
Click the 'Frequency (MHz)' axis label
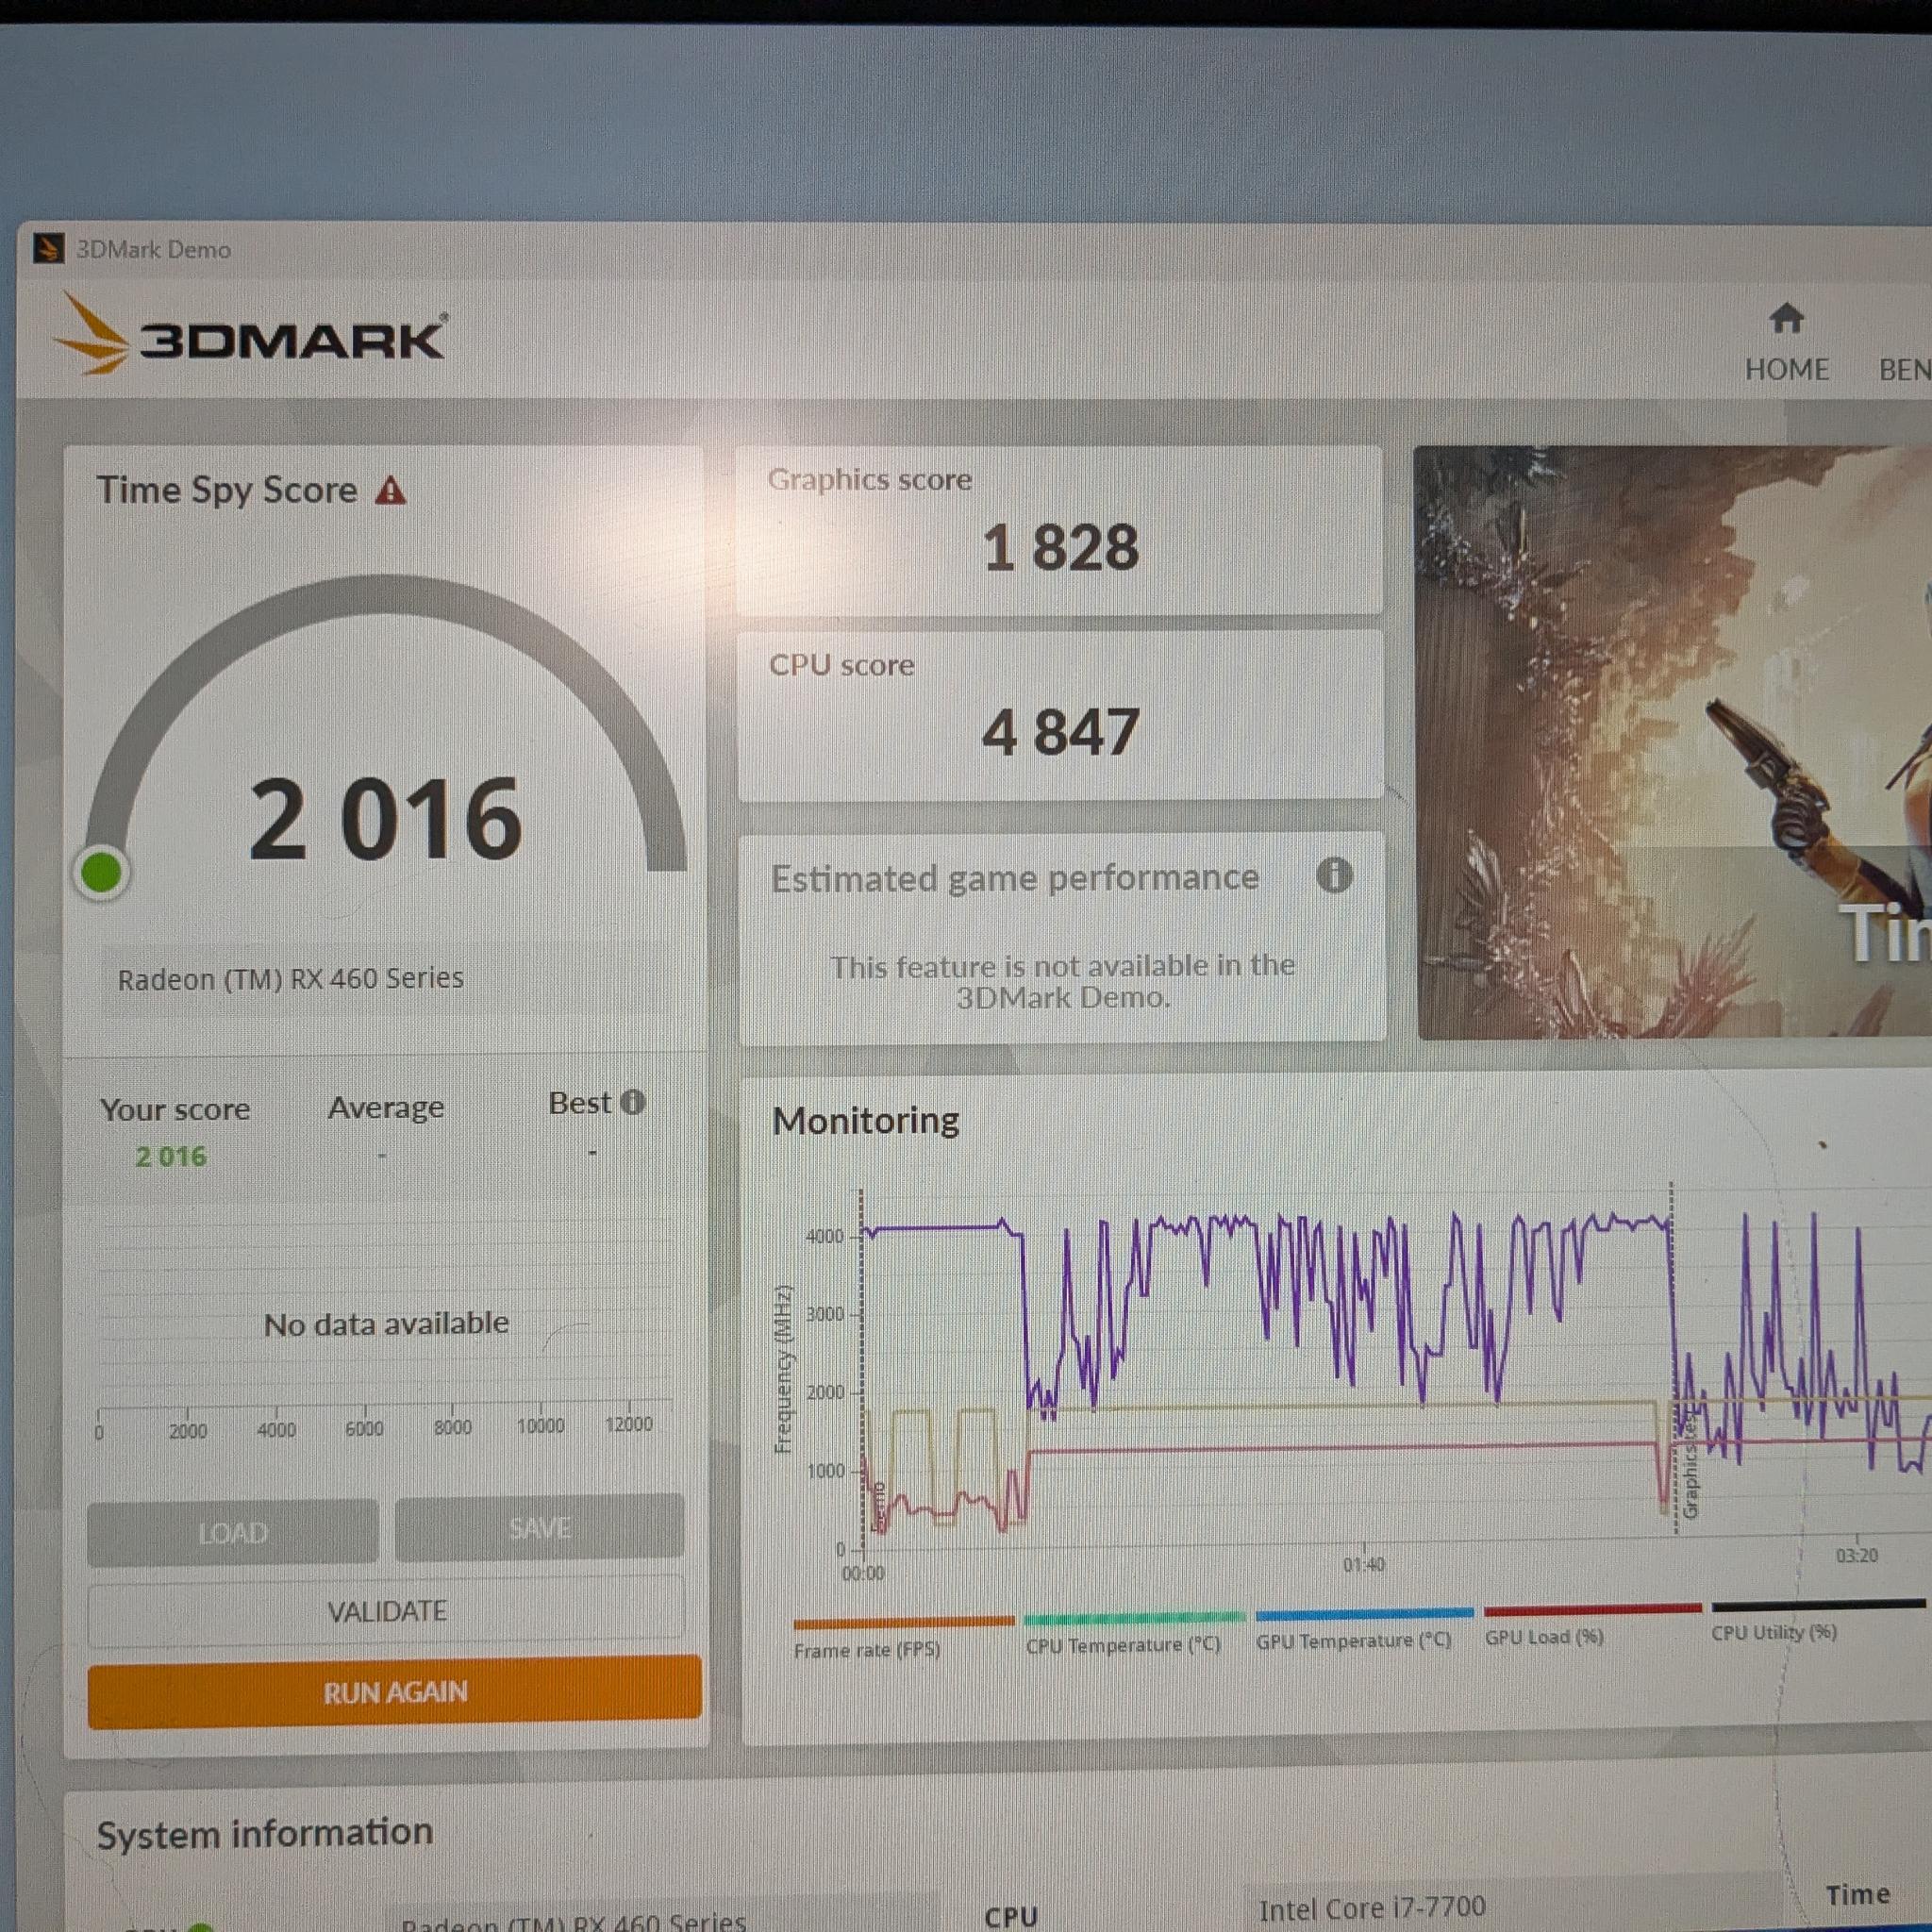point(782,1369)
